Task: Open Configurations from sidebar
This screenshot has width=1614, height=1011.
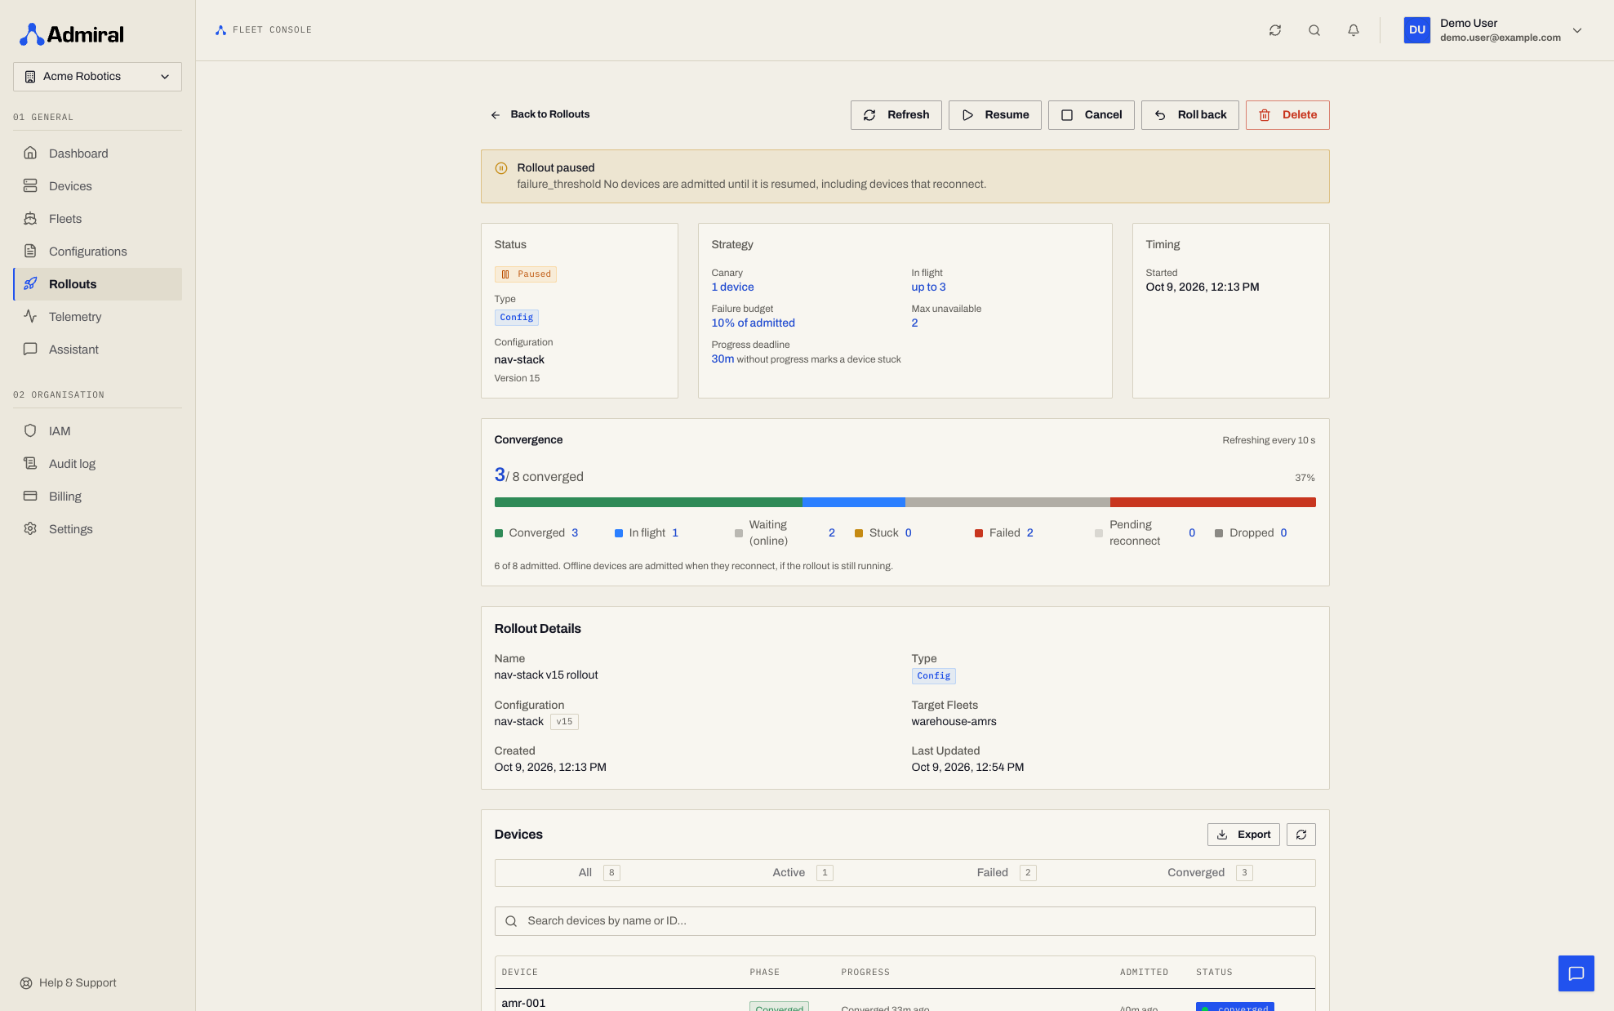Action: [x=97, y=252]
